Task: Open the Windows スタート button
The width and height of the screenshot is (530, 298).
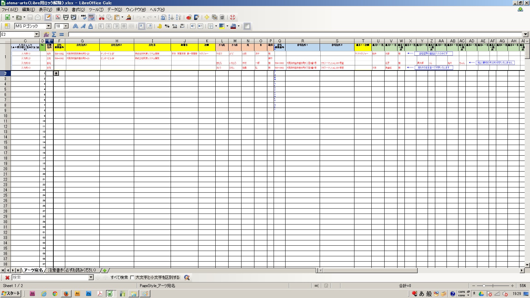Action: click(x=11, y=293)
